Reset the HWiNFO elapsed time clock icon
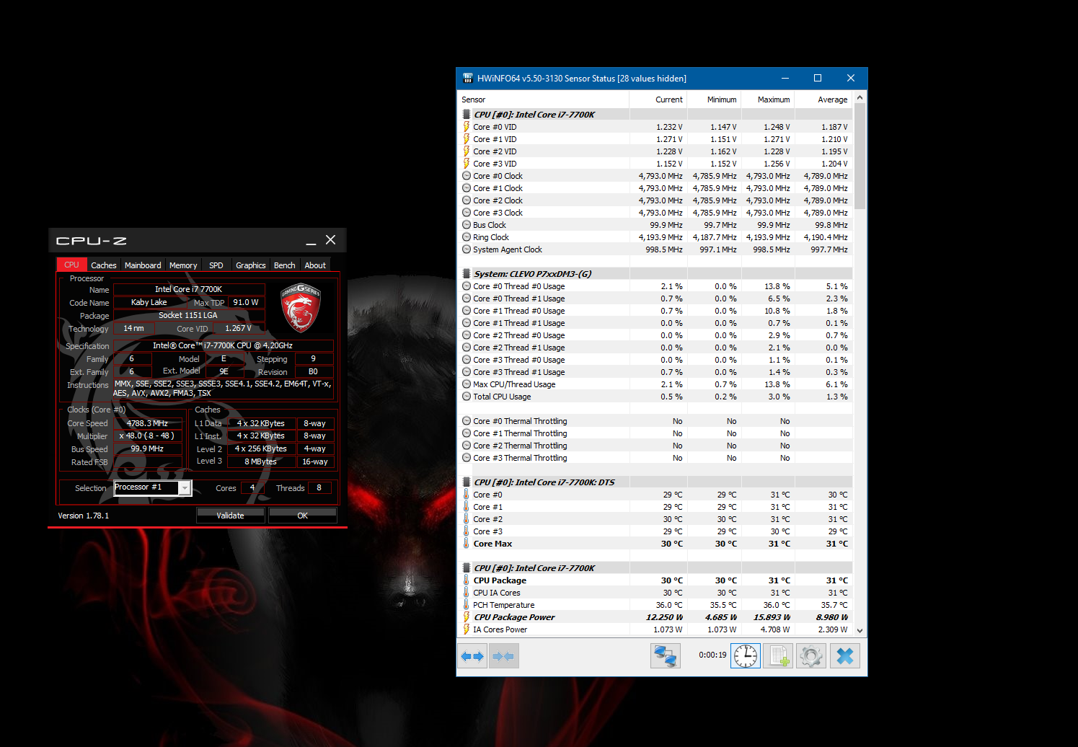Viewport: 1078px width, 747px height. (x=746, y=656)
